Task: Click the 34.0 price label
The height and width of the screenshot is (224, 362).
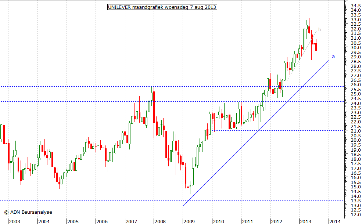Action: click(x=355, y=10)
